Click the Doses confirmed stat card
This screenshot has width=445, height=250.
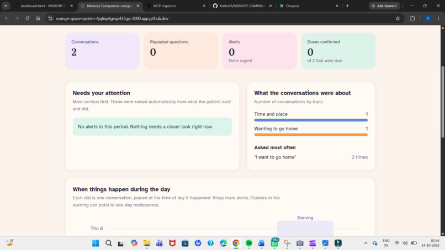click(x=338, y=51)
